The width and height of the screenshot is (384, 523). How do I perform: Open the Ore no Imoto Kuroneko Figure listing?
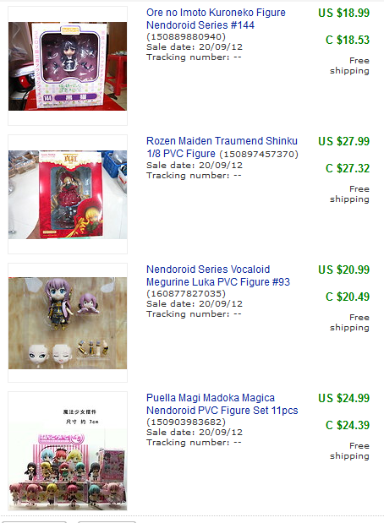pos(216,19)
